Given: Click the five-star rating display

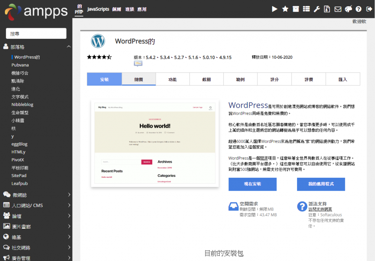Looking at the screenshot, I should click(x=99, y=57).
